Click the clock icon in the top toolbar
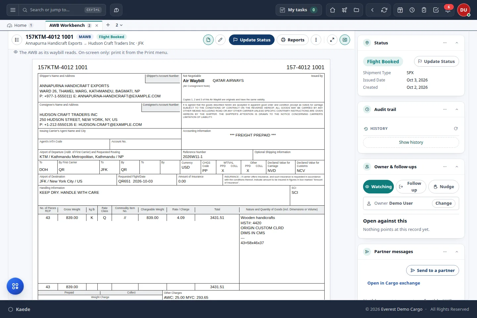This screenshot has height=318, width=477. coord(412,10)
